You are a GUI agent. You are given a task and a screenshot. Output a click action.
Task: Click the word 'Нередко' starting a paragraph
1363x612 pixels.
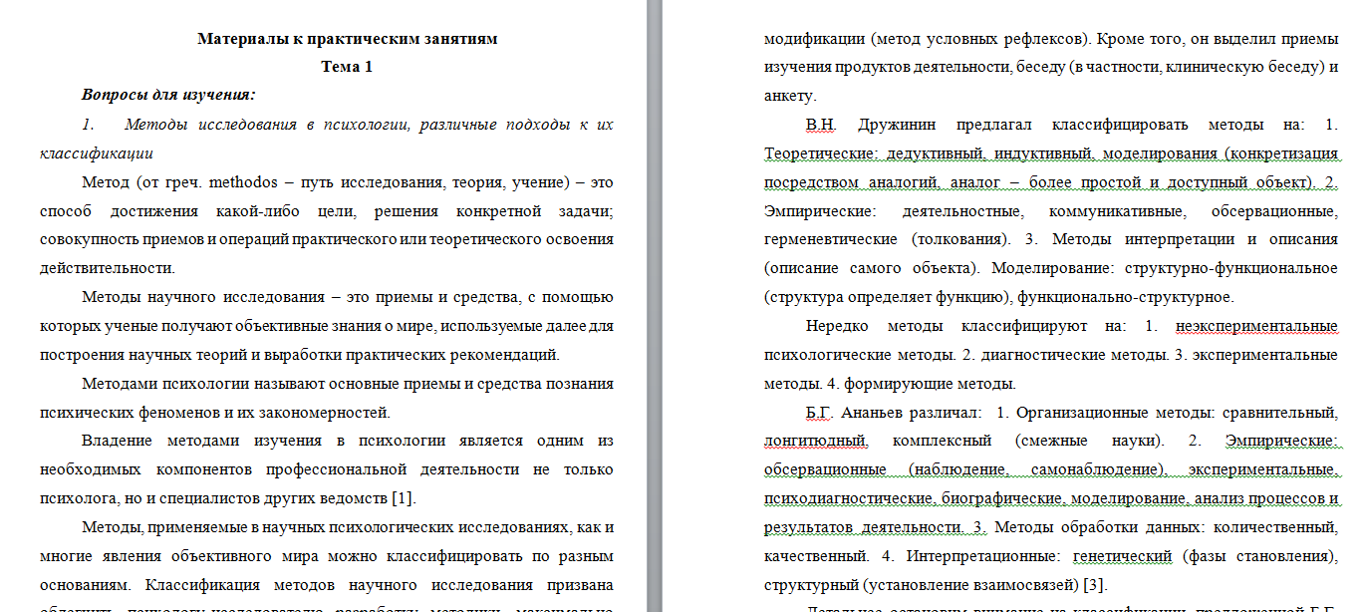coord(837,327)
